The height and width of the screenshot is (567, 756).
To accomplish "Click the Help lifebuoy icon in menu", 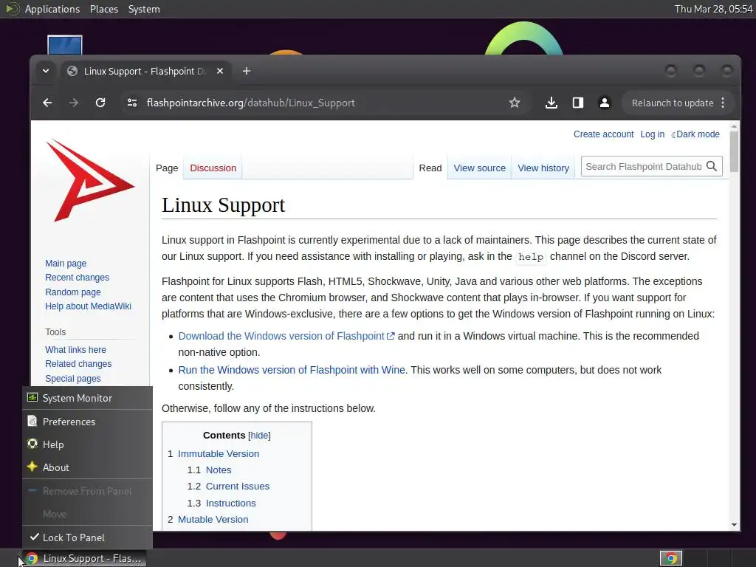I will [32, 444].
